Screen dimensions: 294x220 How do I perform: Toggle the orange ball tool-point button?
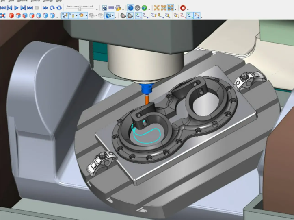(82, 15)
